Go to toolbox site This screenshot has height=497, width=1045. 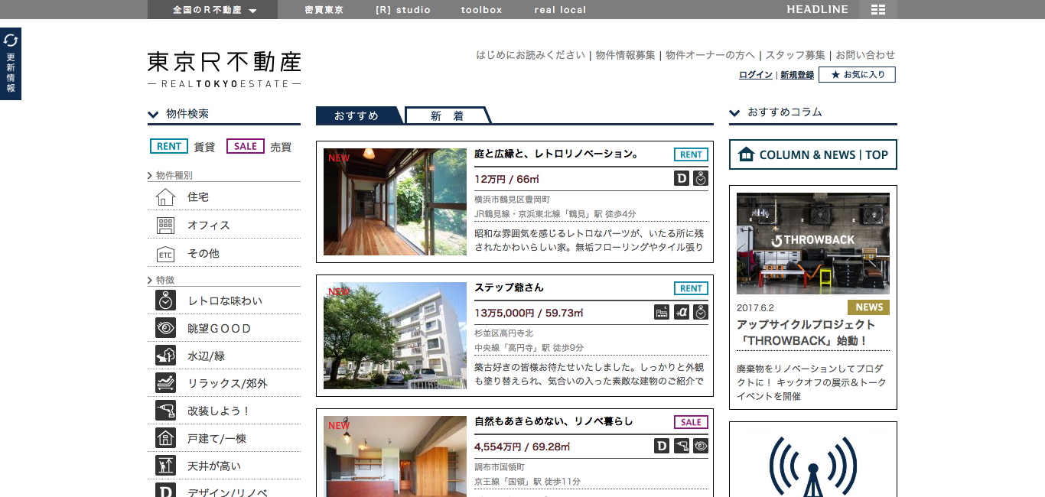click(482, 10)
